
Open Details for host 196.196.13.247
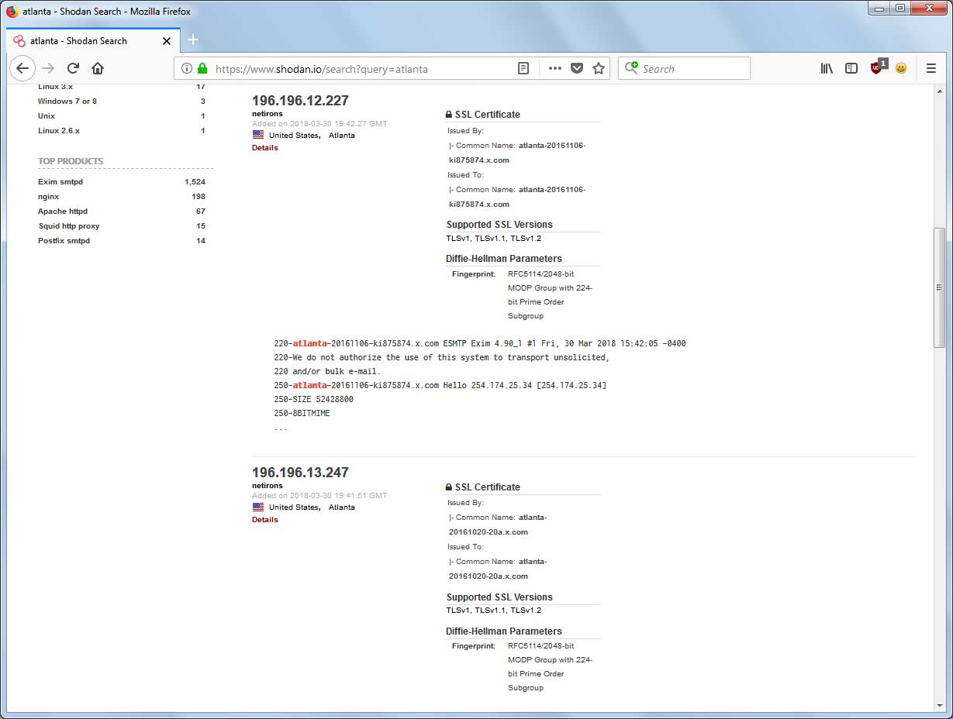point(264,519)
